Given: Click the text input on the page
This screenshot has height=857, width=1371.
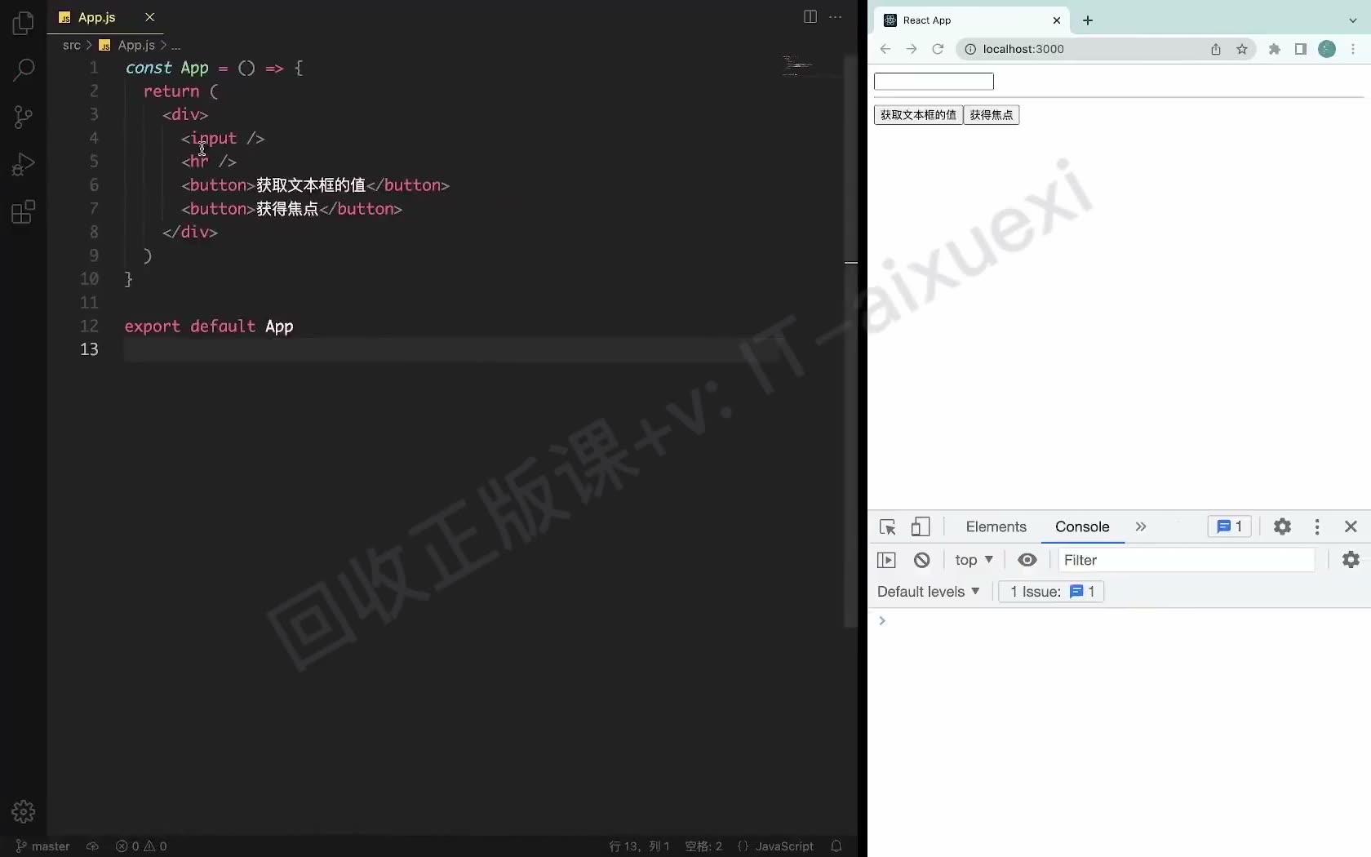Looking at the screenshot, I should (934, 82).
